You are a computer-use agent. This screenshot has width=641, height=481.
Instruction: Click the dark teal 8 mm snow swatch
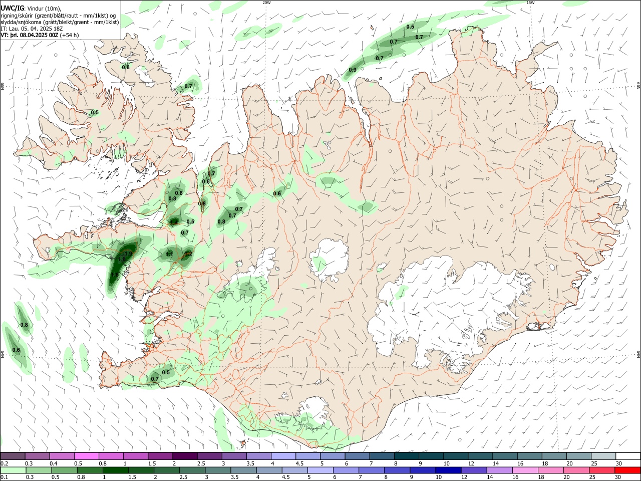(x=407, y=456)
